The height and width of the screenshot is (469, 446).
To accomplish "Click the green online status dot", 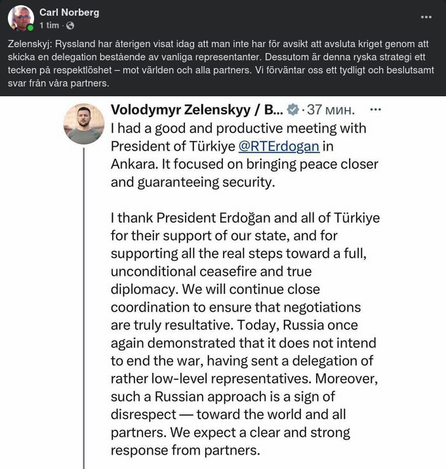I will [x=30, y=28].
